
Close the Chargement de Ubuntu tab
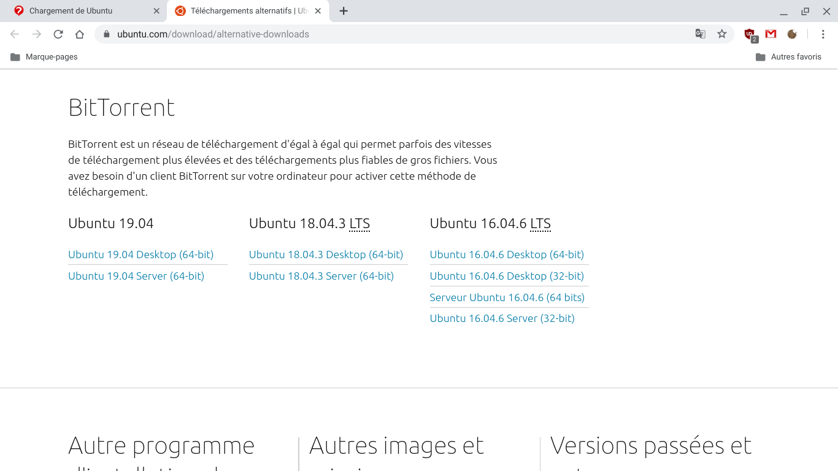tap(156, 11)
